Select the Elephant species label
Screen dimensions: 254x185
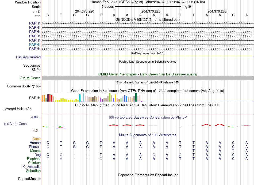click(x=34, y=159)
